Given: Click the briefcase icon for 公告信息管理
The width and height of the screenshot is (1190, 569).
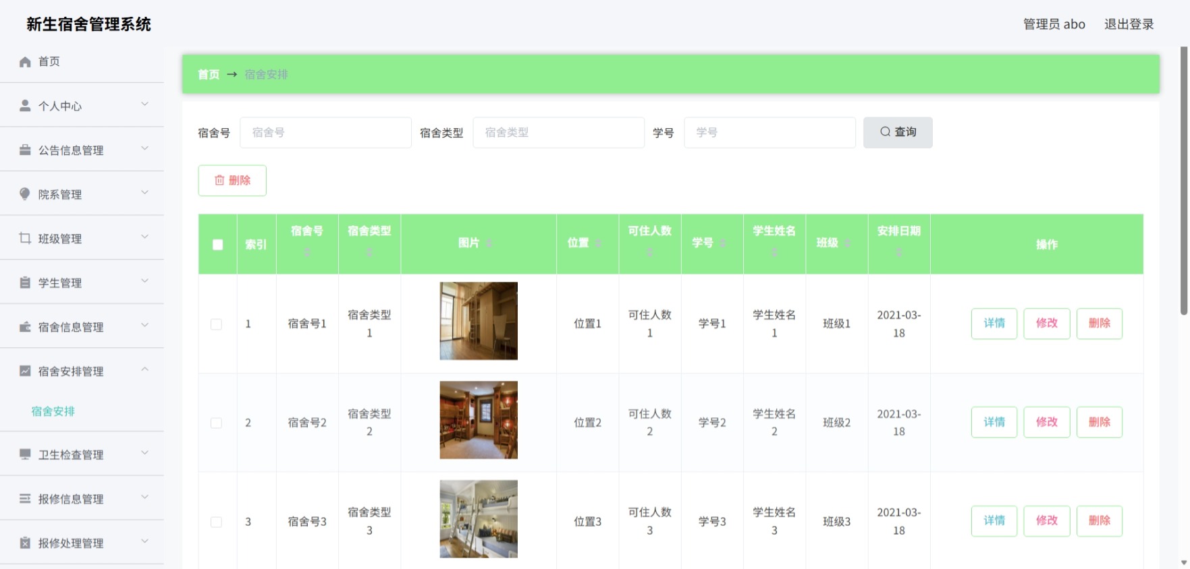Looking at the screenshot, I should (x=25, y=150).
